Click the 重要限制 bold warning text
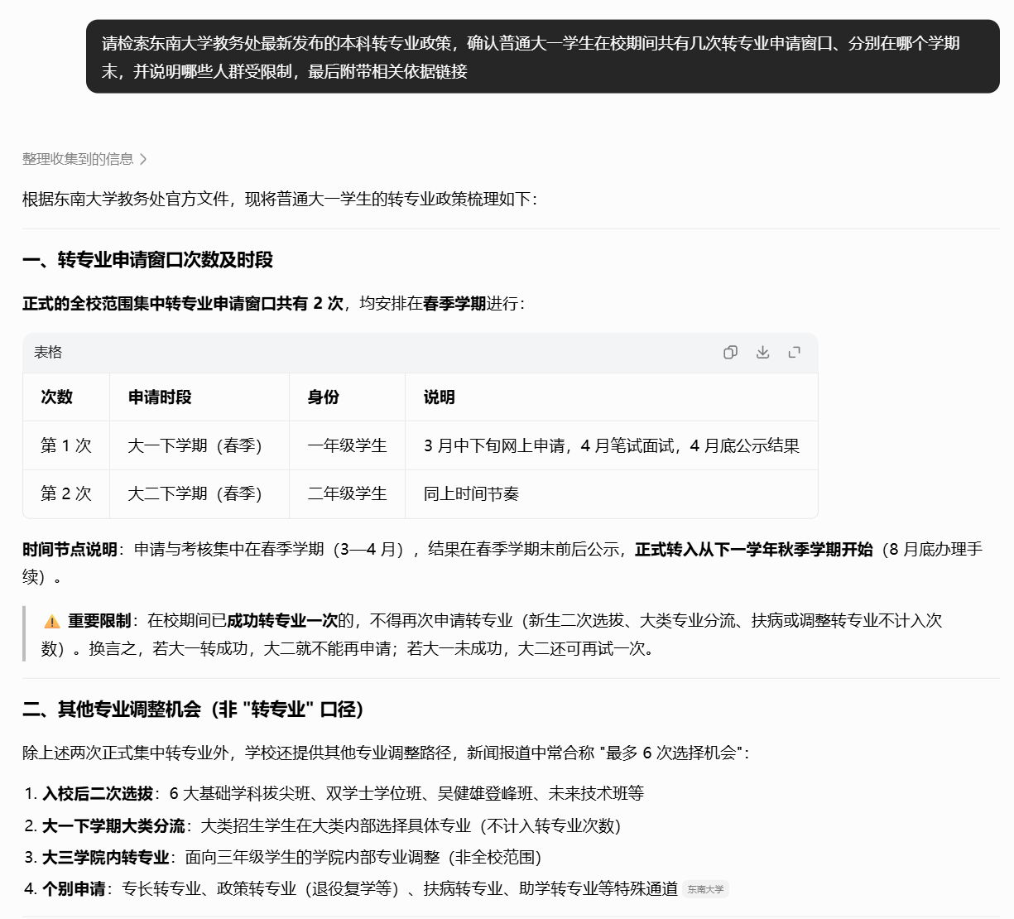This screenshot has width=1014, height=919. pyautogui.click(x=99, y=621)
